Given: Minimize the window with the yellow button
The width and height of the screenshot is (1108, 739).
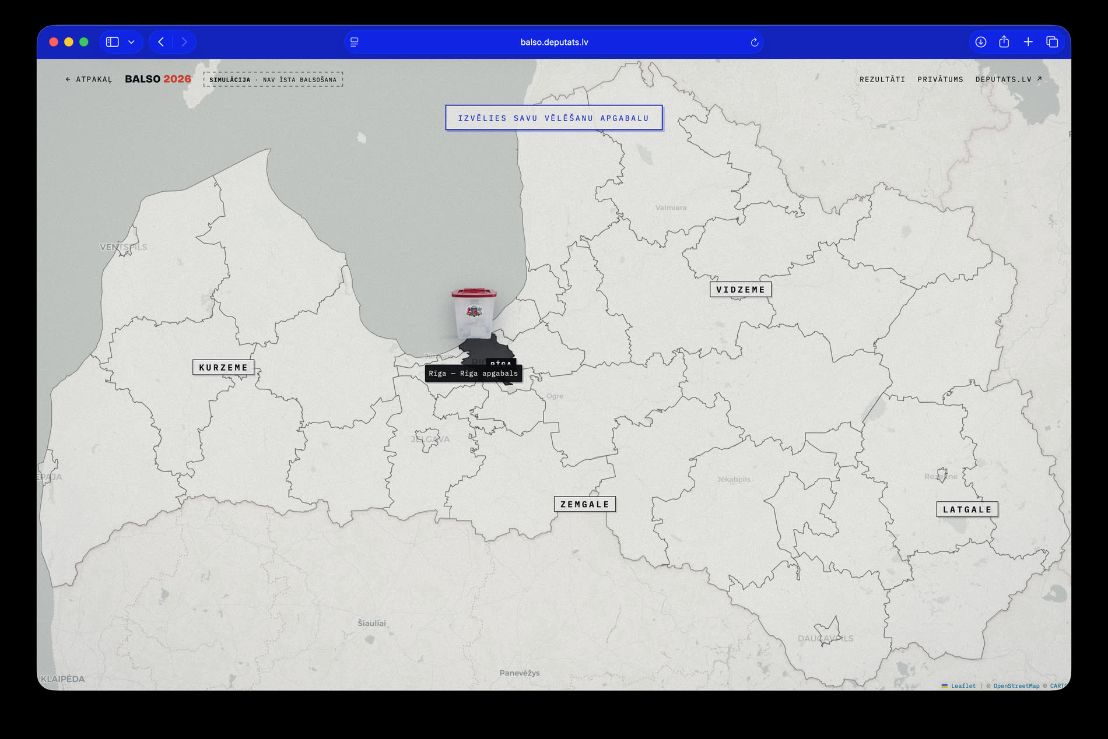Looking at the screenshot, I should tap(69, 42).
